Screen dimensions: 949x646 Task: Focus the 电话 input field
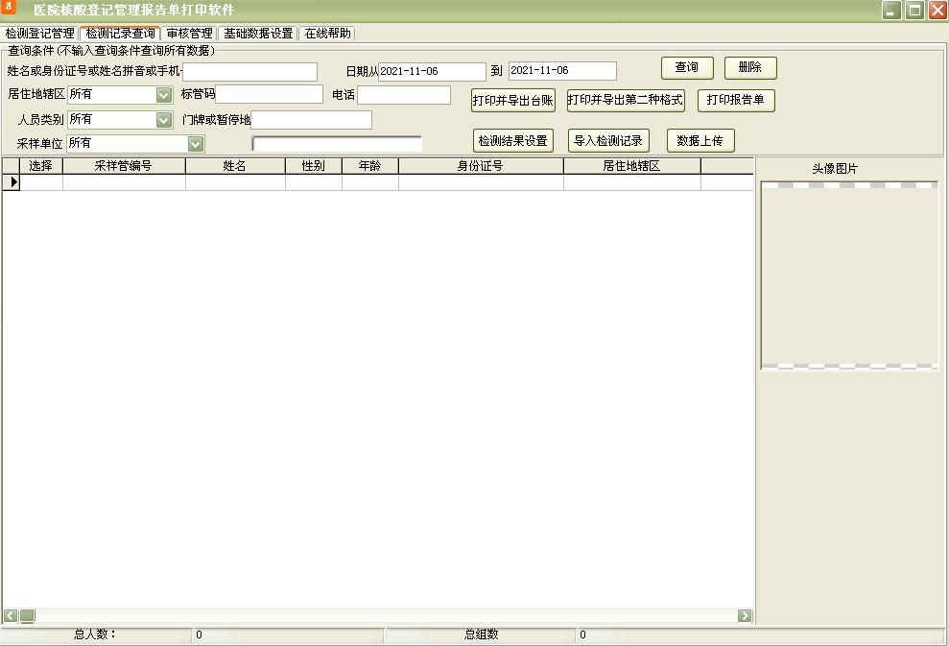pos(404,94)
